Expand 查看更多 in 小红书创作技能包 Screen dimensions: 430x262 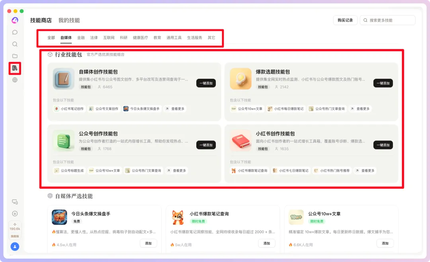pos(365,171)
